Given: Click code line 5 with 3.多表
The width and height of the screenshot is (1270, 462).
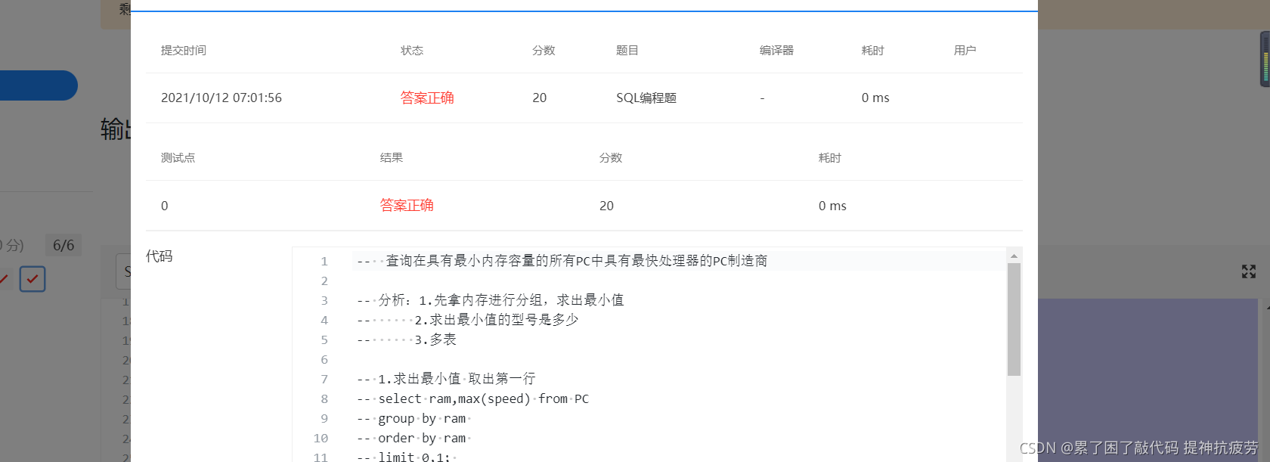Looking at the screenshot, I should pos(407,340).
